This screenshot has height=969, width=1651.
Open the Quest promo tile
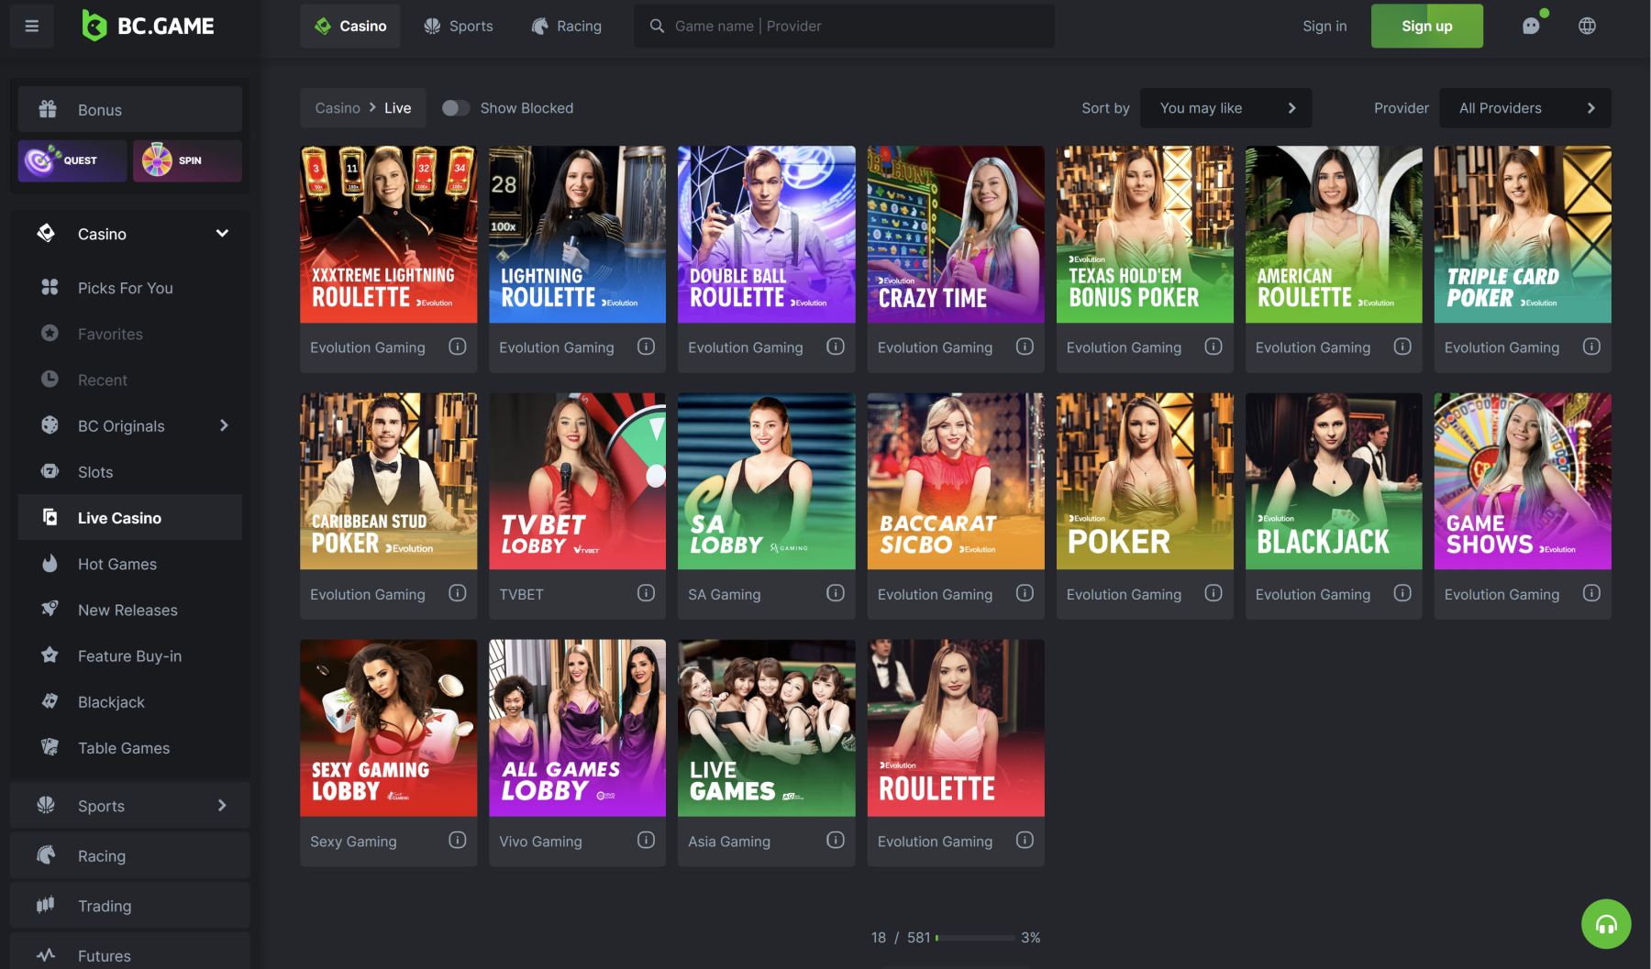point(72,160)
